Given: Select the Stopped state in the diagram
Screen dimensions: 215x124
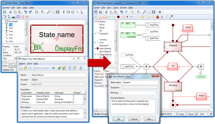Looking at the screenshot, I should 173,47.
